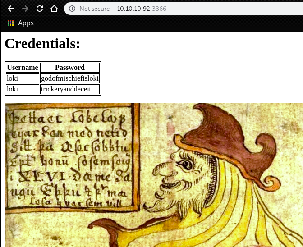Click the greyed-out forward arrow
Image resolution: width=303 pixels, height=247 pixels.
coord(25,9)
